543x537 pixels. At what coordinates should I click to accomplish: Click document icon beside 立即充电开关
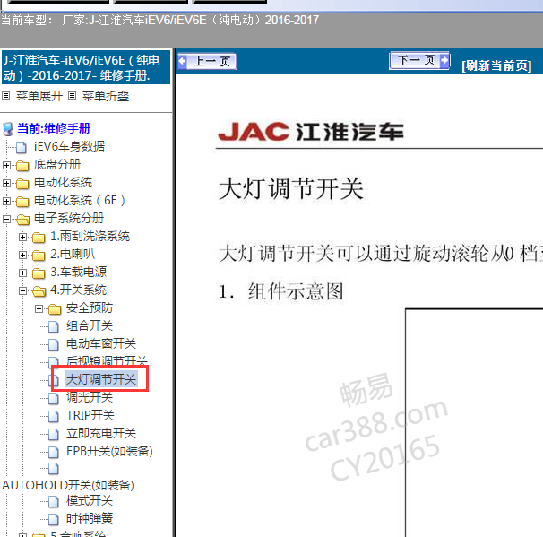tap(54, 435)
